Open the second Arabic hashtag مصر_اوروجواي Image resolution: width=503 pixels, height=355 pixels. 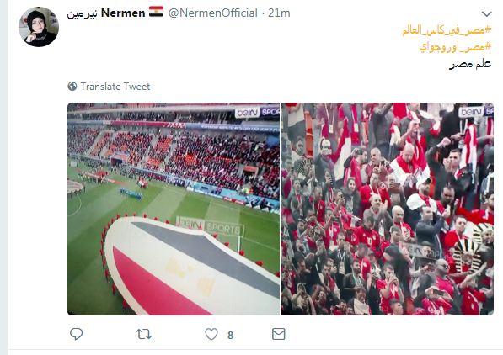455,47
